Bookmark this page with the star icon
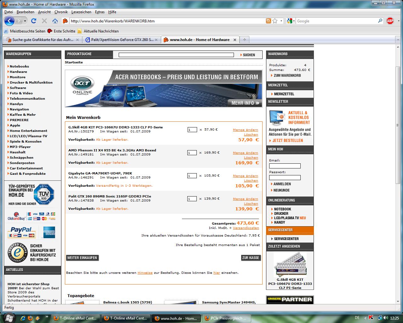This screenshot has height=323, width=403. click(x=275, y=21)
